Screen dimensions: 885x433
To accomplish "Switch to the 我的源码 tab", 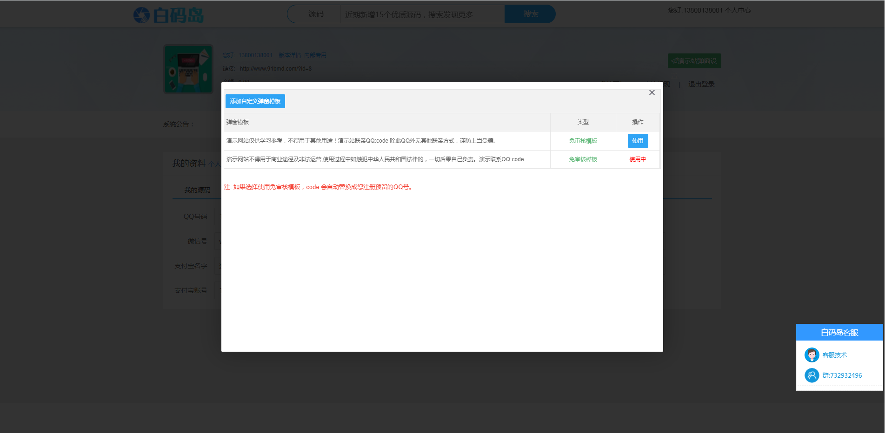I will point(197,190).
